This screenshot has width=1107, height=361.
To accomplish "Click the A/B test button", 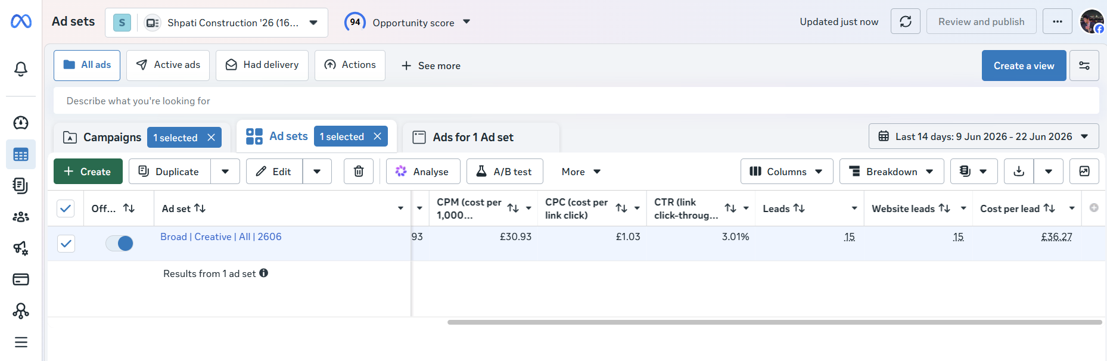I will click(x=505, y=172).
